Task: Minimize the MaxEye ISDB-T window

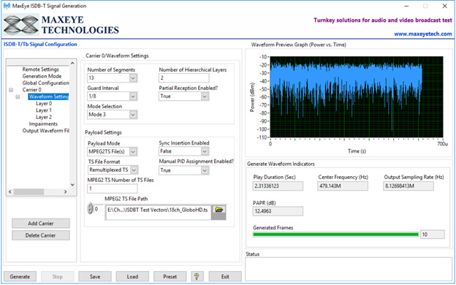Action: click(x=406, y=6)
